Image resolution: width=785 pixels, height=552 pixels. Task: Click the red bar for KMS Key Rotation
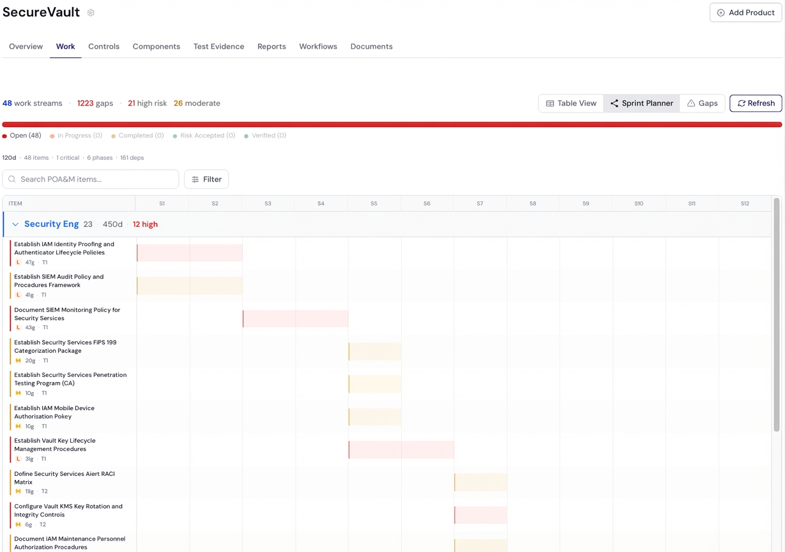481,515
